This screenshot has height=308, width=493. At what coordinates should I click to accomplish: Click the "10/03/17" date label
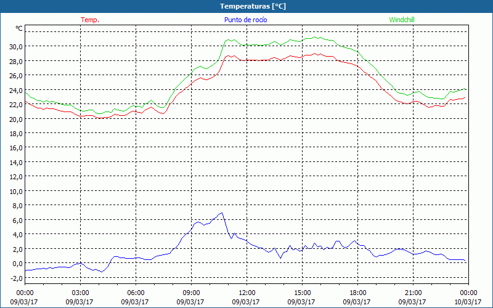click(468, 302)
